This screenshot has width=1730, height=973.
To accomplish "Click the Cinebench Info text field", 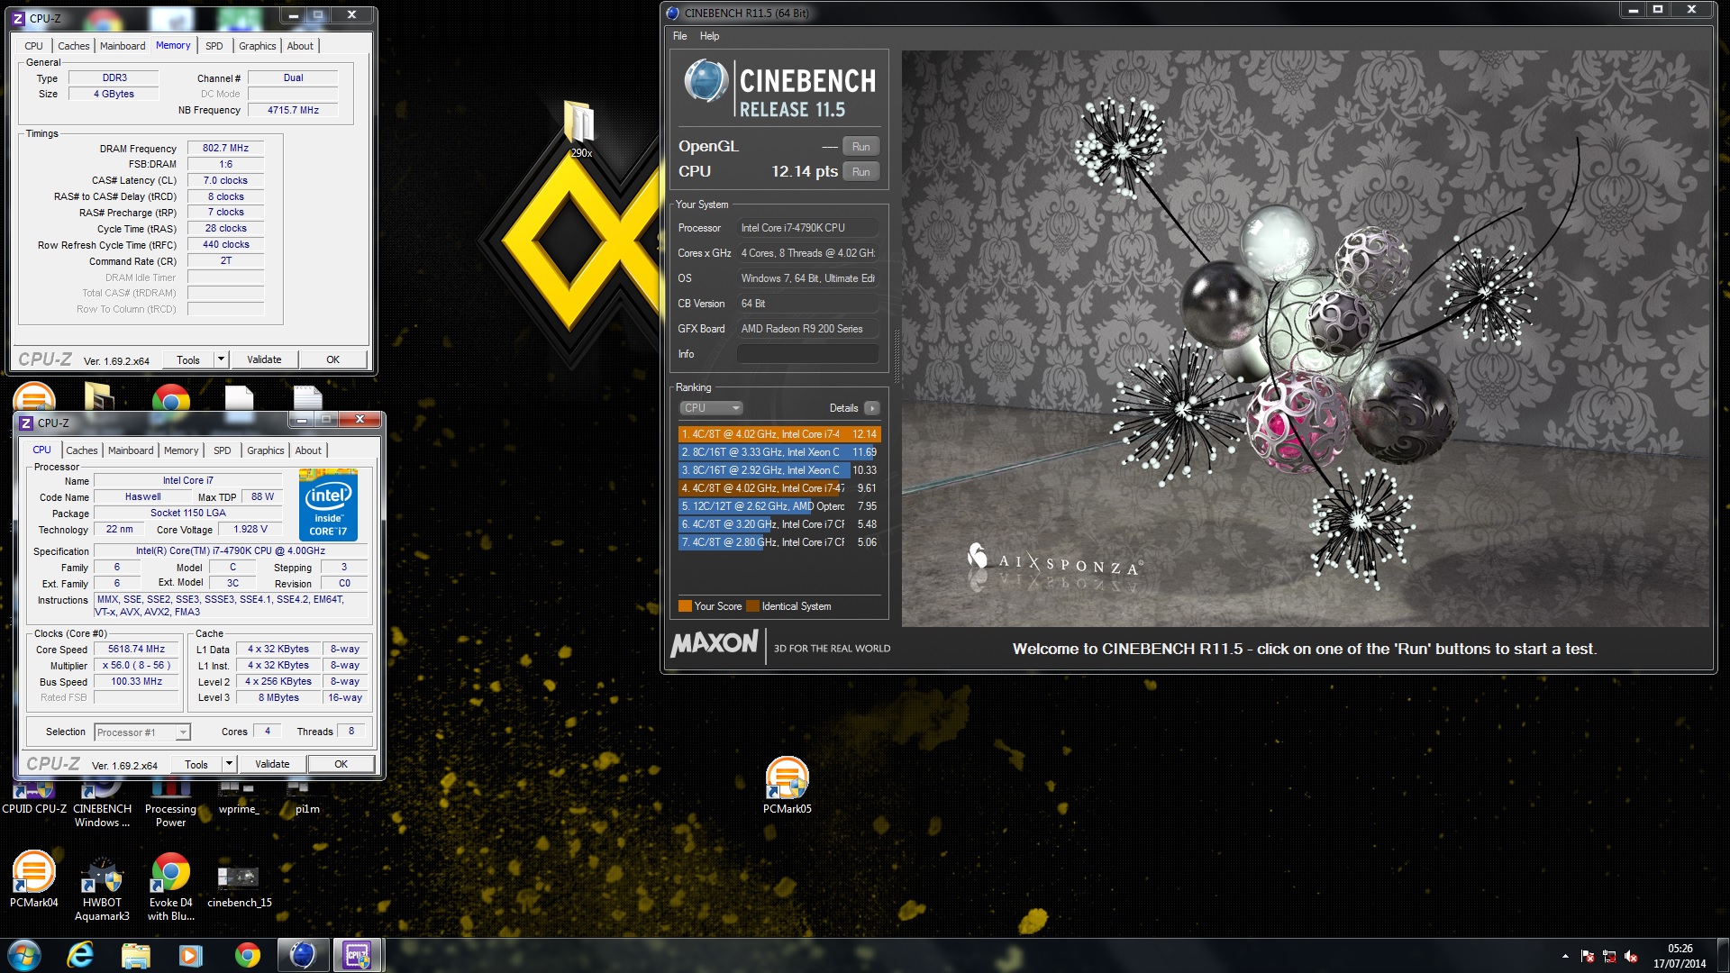I will (x=807, y=354).
